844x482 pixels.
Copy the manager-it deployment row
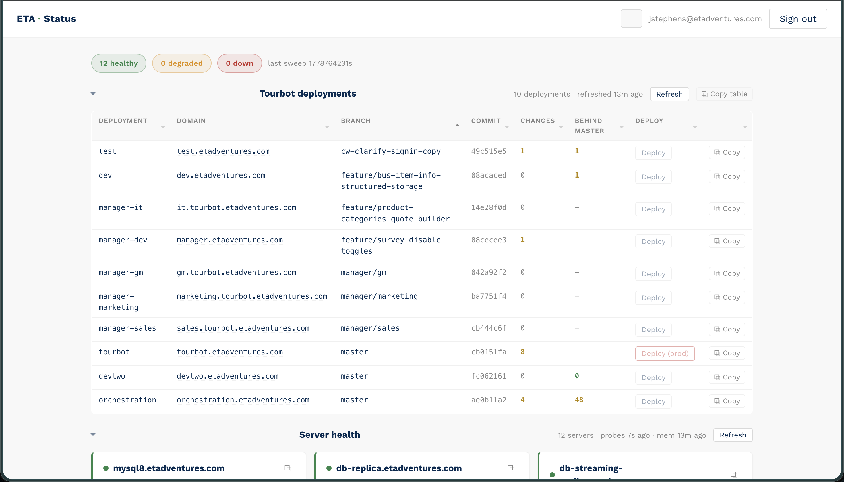tap(727, 209)
